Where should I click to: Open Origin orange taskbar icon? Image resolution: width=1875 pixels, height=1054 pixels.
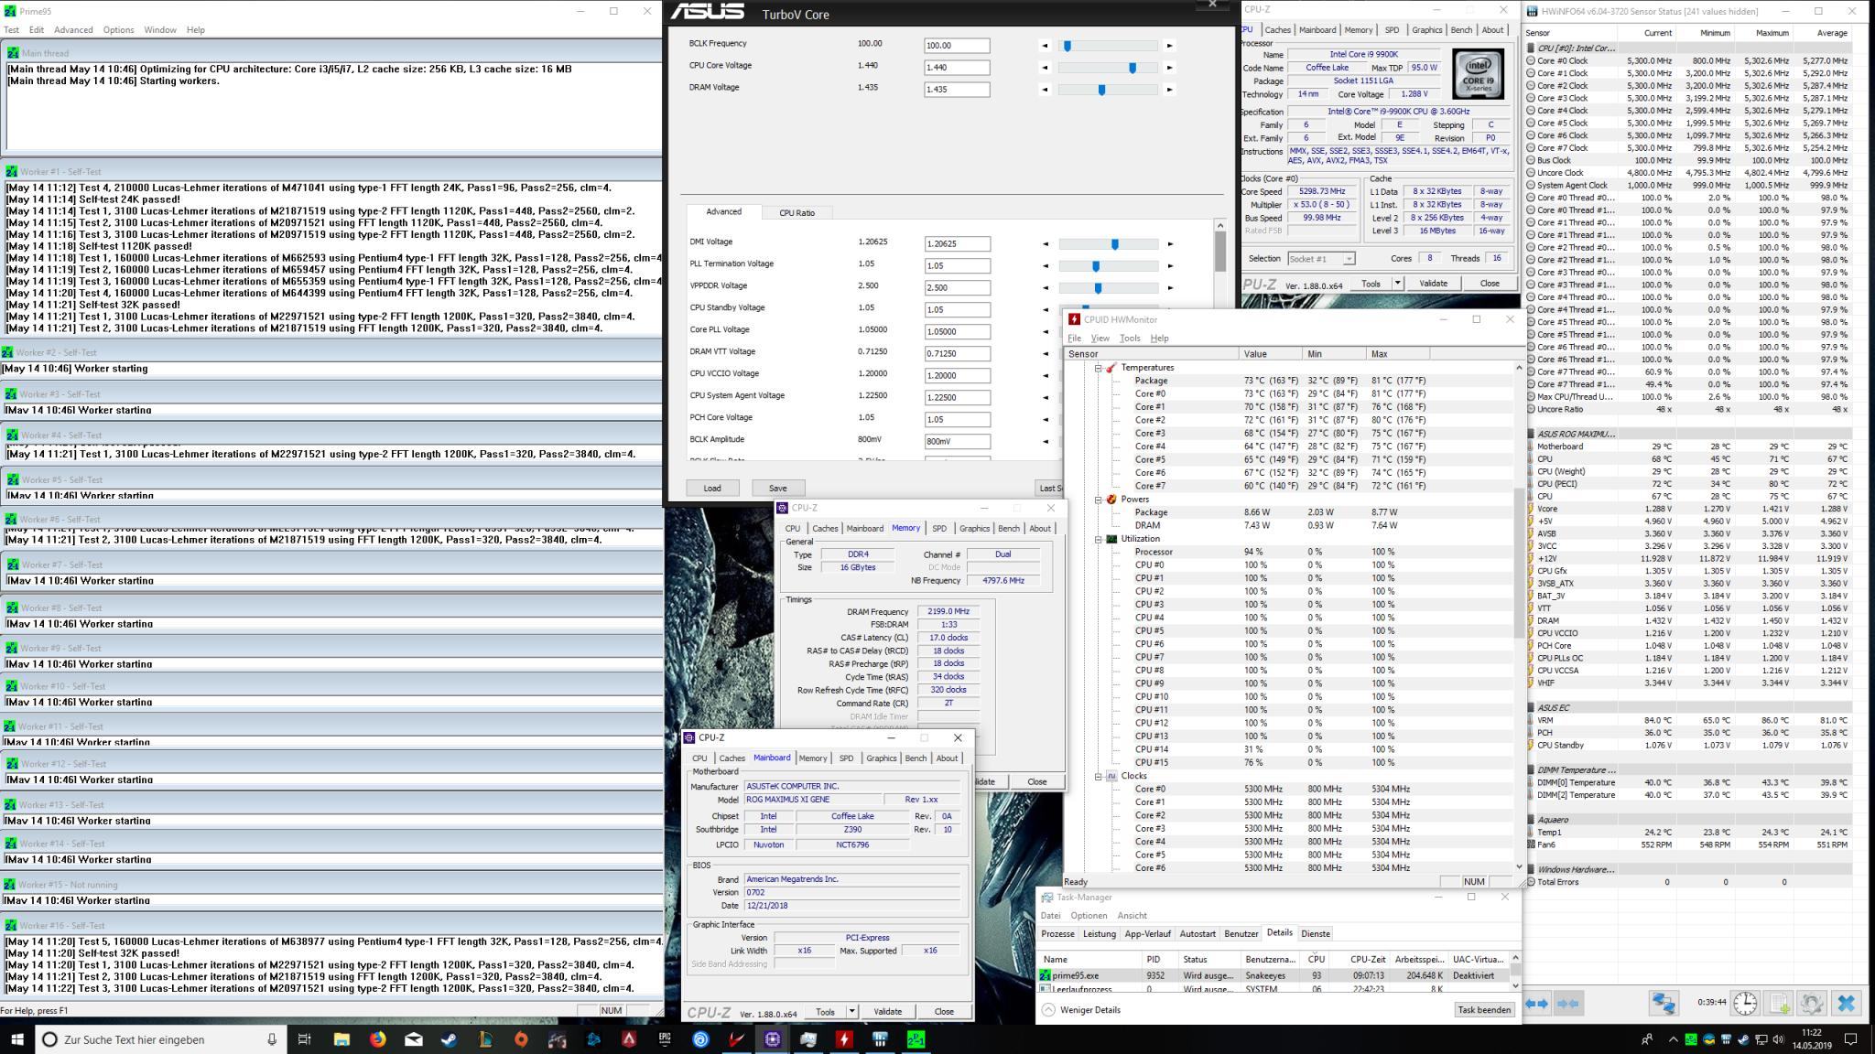coord(521,1039)
